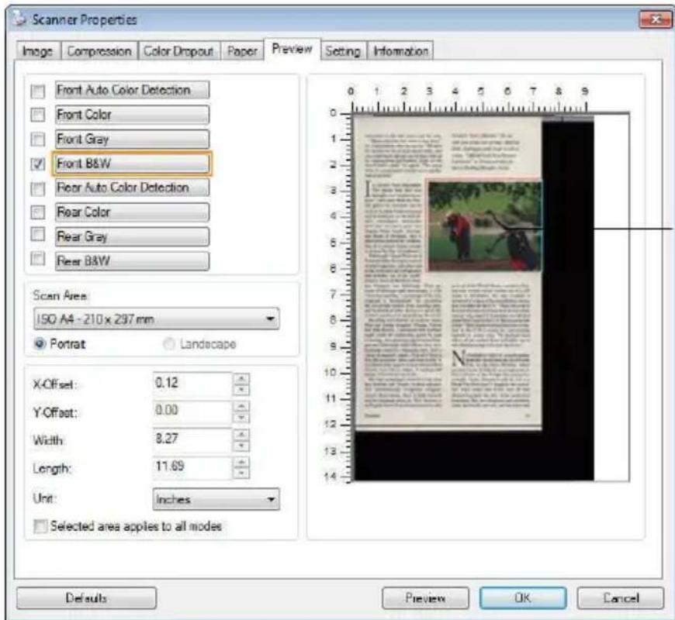
Task: Click the Length value field
Action: coord(192,467)
